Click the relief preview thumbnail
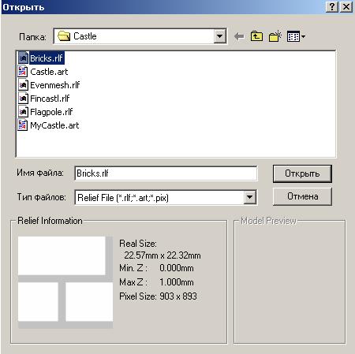 tap(65, 282)
